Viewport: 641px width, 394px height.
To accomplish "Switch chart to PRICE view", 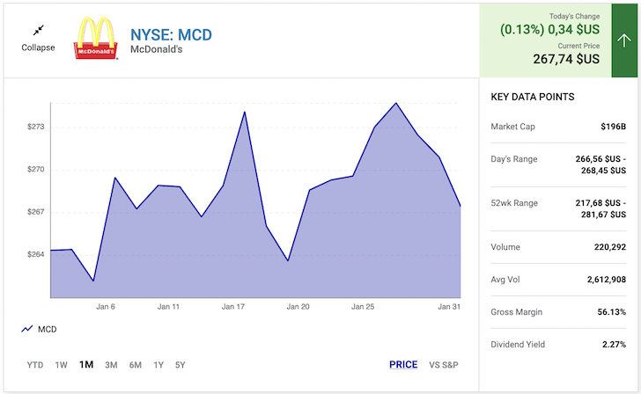I will point(403,365).
